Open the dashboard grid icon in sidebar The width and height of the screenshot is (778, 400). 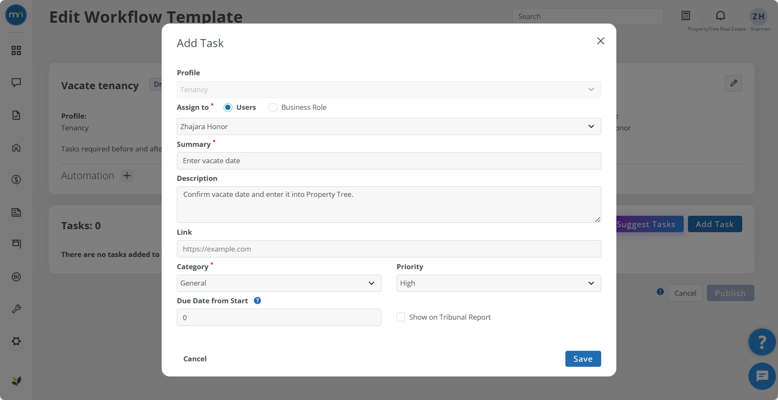pos(16,50)
